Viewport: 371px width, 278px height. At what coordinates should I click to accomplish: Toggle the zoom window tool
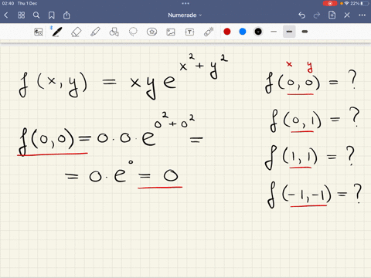(x=38, y=32)
